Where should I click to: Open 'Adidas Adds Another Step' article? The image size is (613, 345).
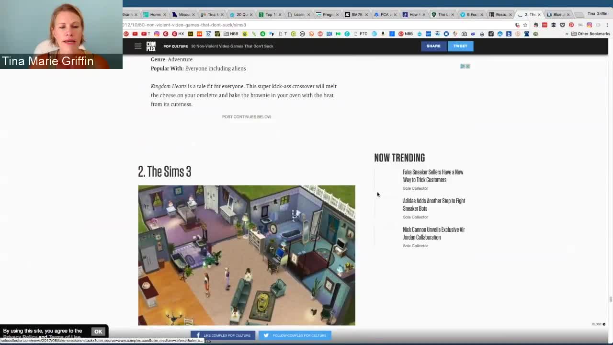coord(434,205)
